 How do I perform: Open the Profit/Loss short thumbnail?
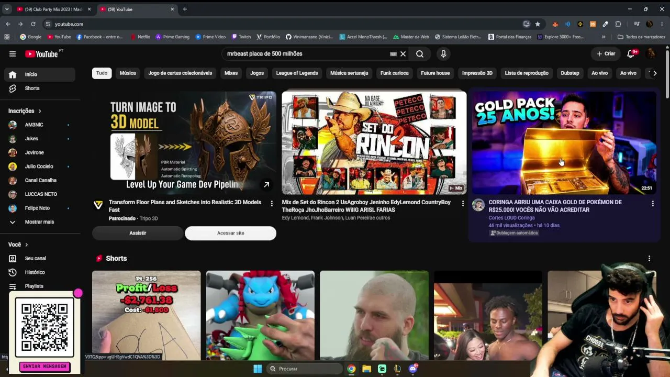(x=146, y=315)
